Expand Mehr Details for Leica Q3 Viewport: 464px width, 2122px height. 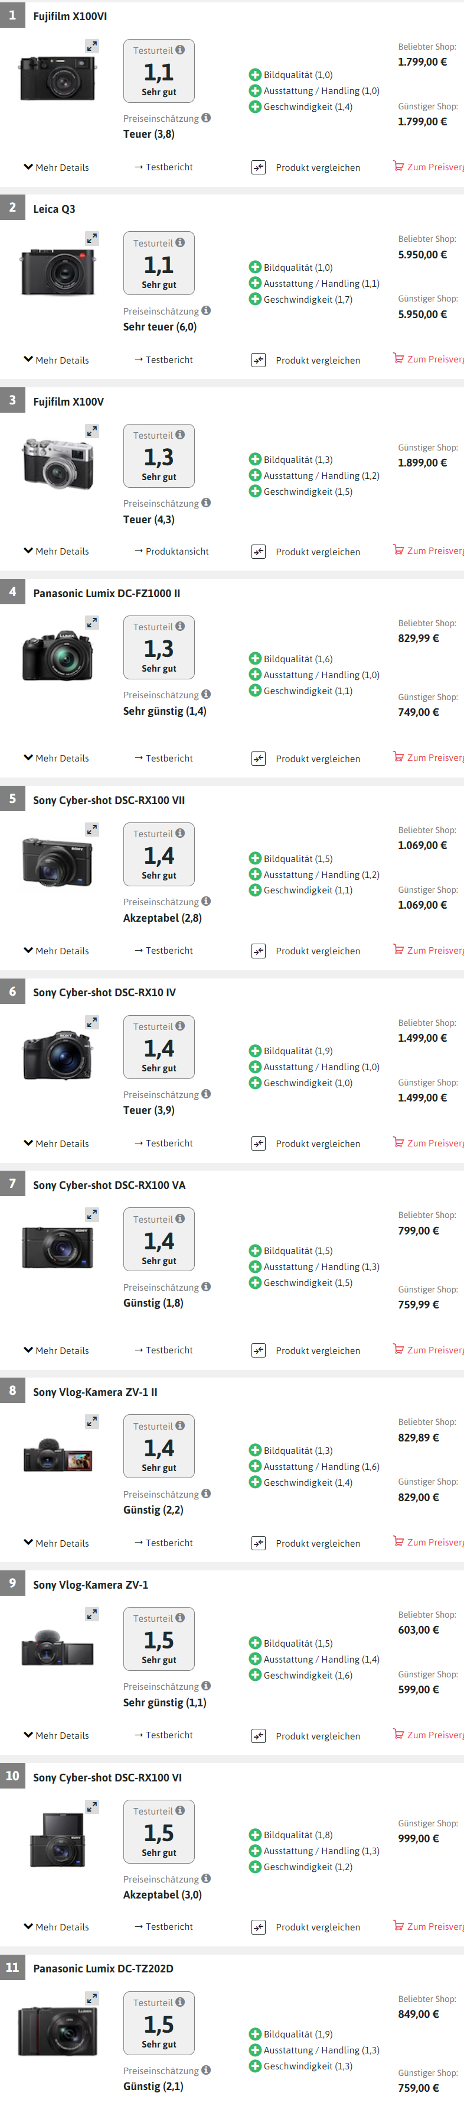point(57,361)
